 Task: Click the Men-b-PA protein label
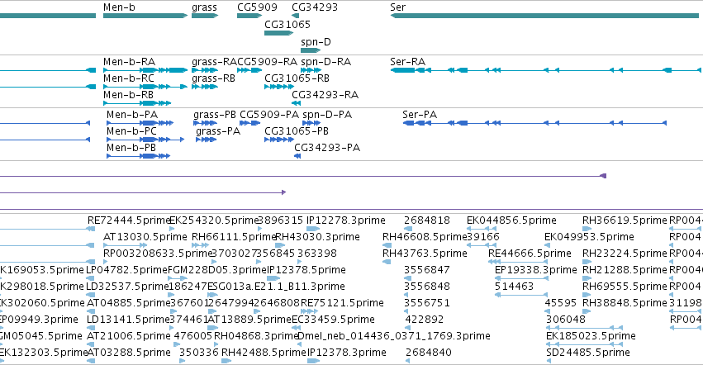point(132,114)
